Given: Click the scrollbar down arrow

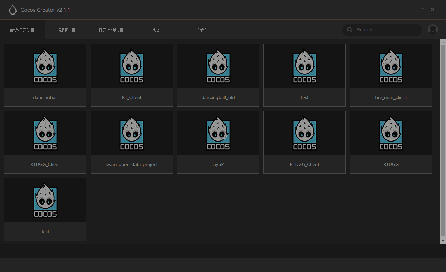Looking at the screenshot, I should 443,241.
